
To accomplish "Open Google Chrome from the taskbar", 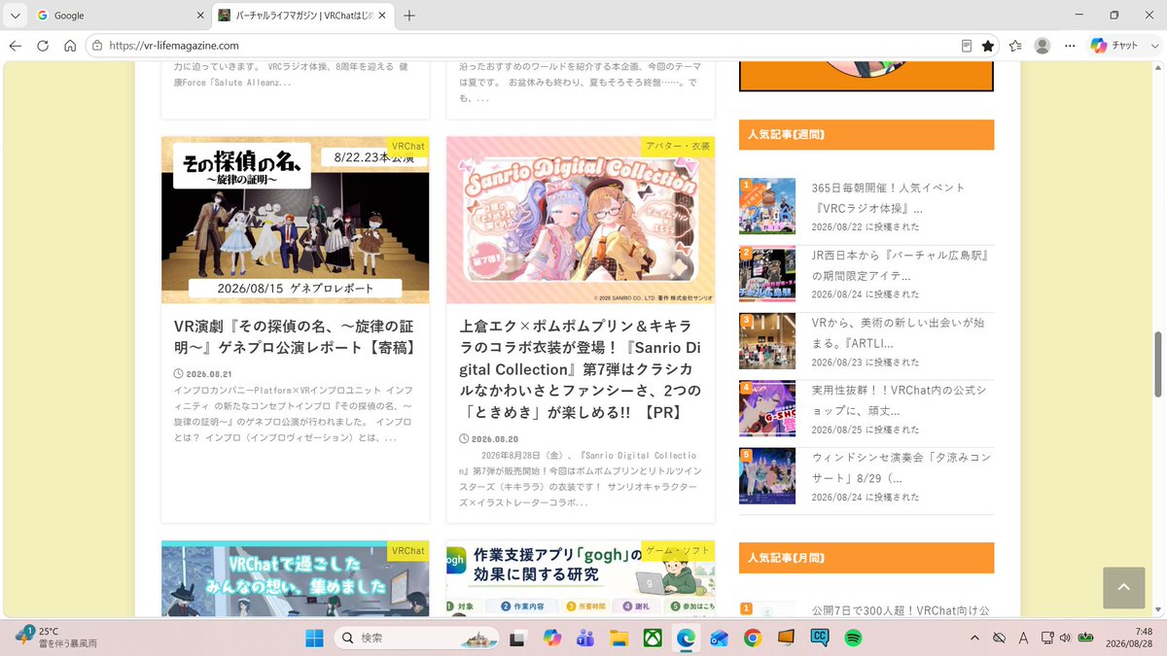I will pyautogui.click(x=752, y=638).
